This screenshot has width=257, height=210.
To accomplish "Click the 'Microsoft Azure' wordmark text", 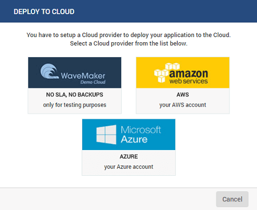I will click(x=141, y=135).
